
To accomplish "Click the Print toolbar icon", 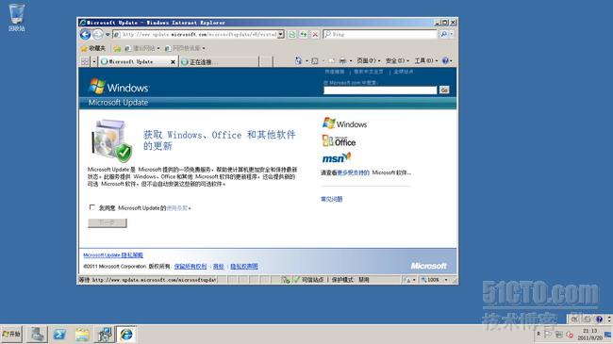I will pyautogui.click(x=342, y=61).
